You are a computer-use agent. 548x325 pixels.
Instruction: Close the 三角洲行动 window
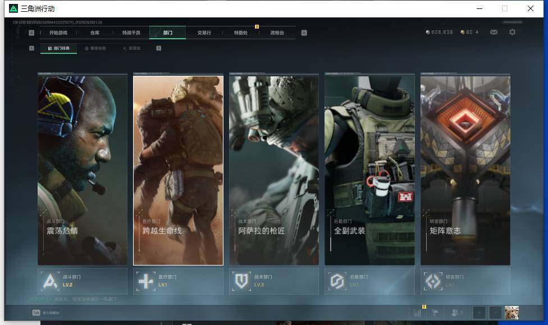[531, 8]
